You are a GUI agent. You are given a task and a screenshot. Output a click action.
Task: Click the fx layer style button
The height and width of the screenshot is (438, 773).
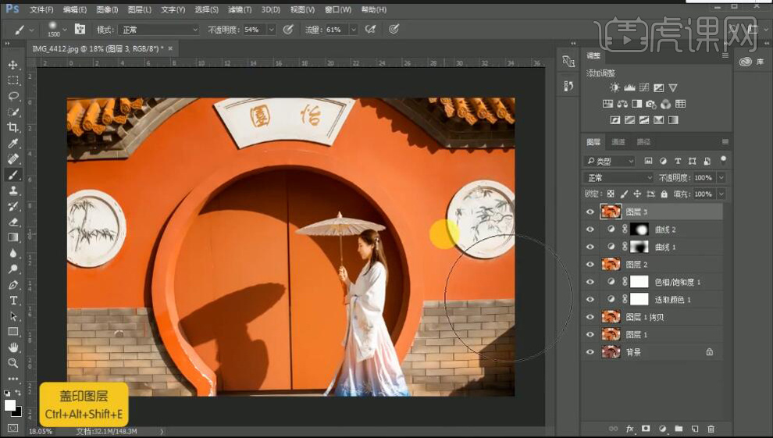pyautogui.click(x=629, y=429)
